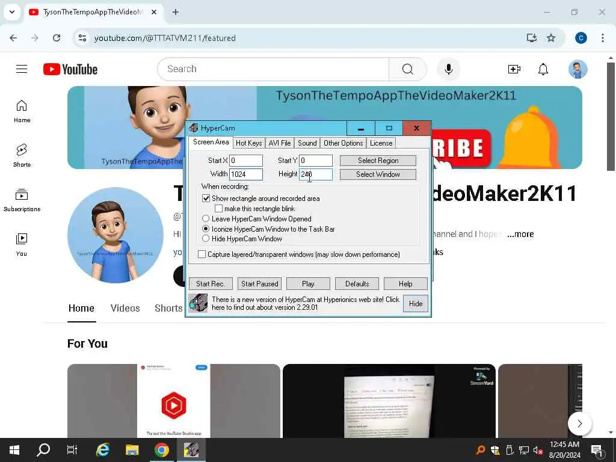The height and width of the screenshot is (462, 616).
Task: Close the TysonTheTempoApp Chrome tab
Action: coord(154,12)
